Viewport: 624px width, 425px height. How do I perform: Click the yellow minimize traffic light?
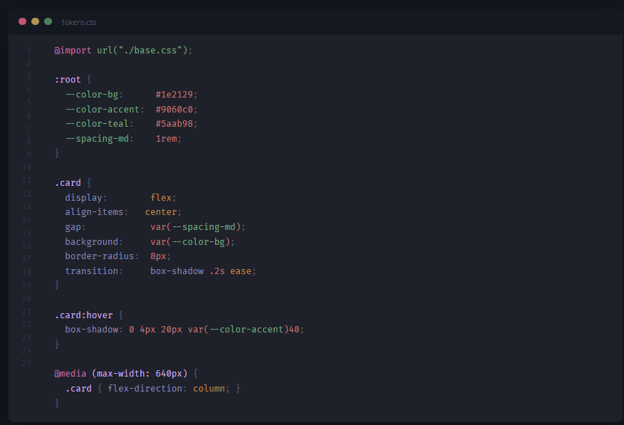[x=35, y=22]
